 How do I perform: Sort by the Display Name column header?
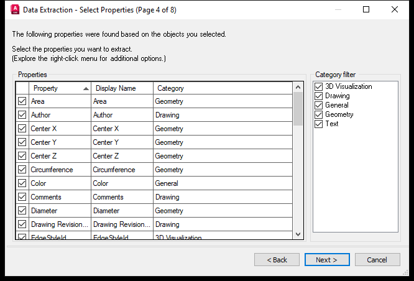click(122, 88)
